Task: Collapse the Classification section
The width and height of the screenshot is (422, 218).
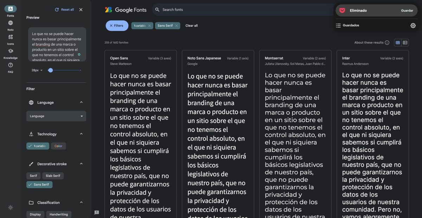Action: 81,203
